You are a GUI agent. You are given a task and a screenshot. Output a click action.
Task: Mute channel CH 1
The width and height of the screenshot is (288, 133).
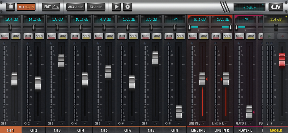[x=4, y=36]
